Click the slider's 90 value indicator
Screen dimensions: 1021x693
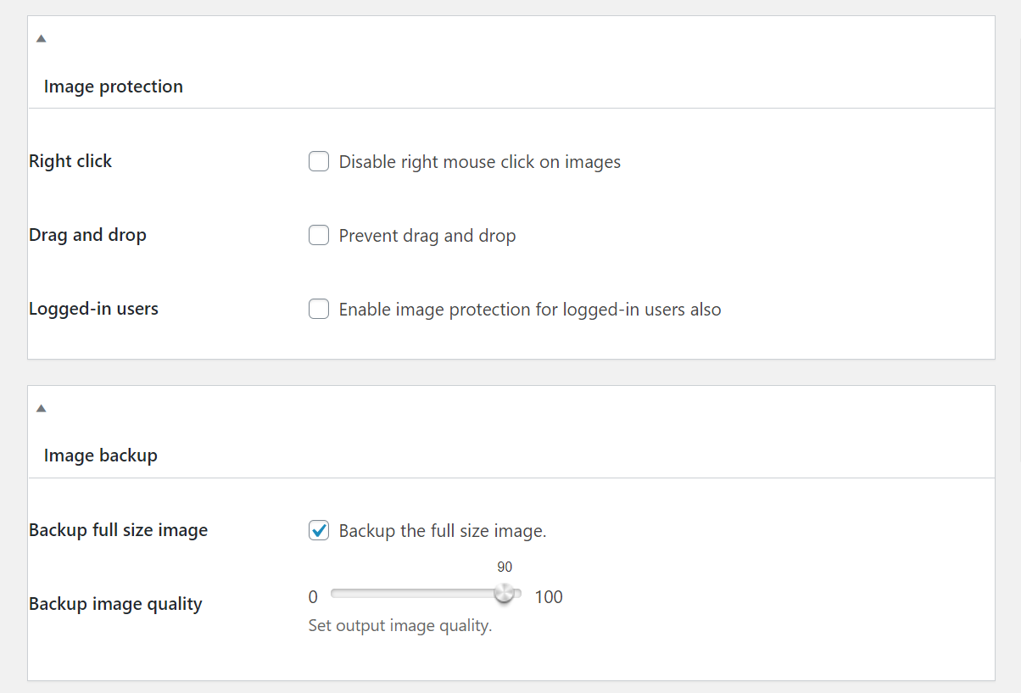[x=505, y=567]
